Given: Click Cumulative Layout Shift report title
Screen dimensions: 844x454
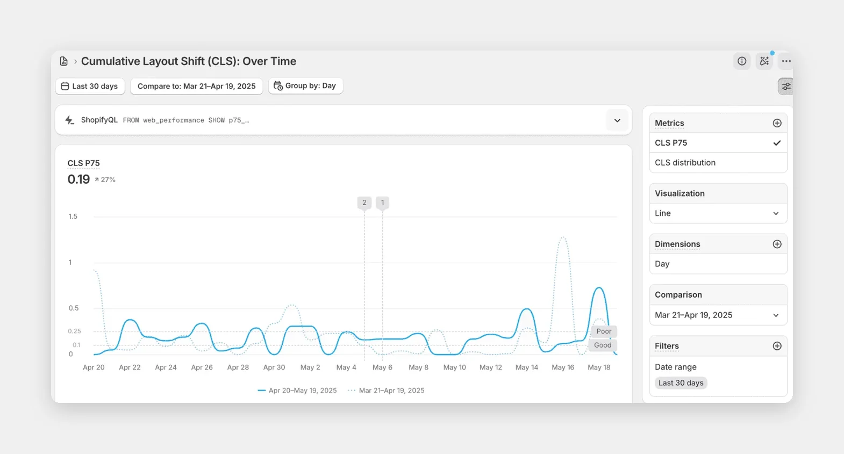Looking at the screenshot, I should 189,61.
